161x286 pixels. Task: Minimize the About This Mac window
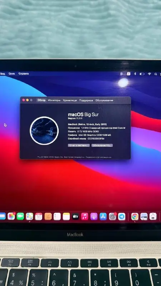[28, 100]
